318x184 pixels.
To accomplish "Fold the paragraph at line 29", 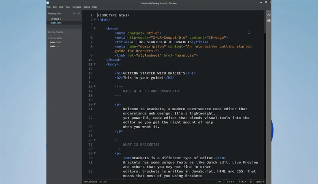I will [95, 153].
